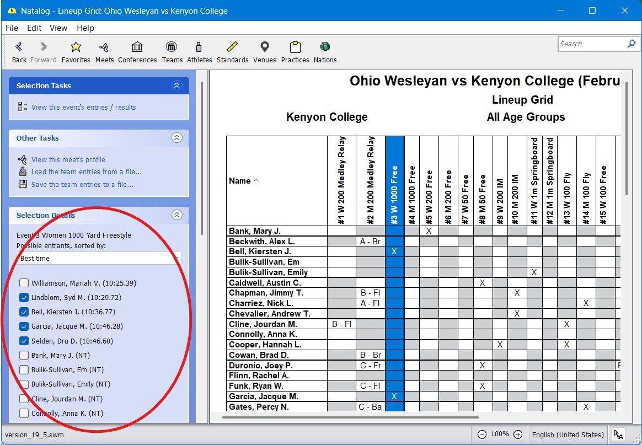642x445 pixels.
Task: Open Conferences from the toolbar
Action: click(x=137, y=48)
